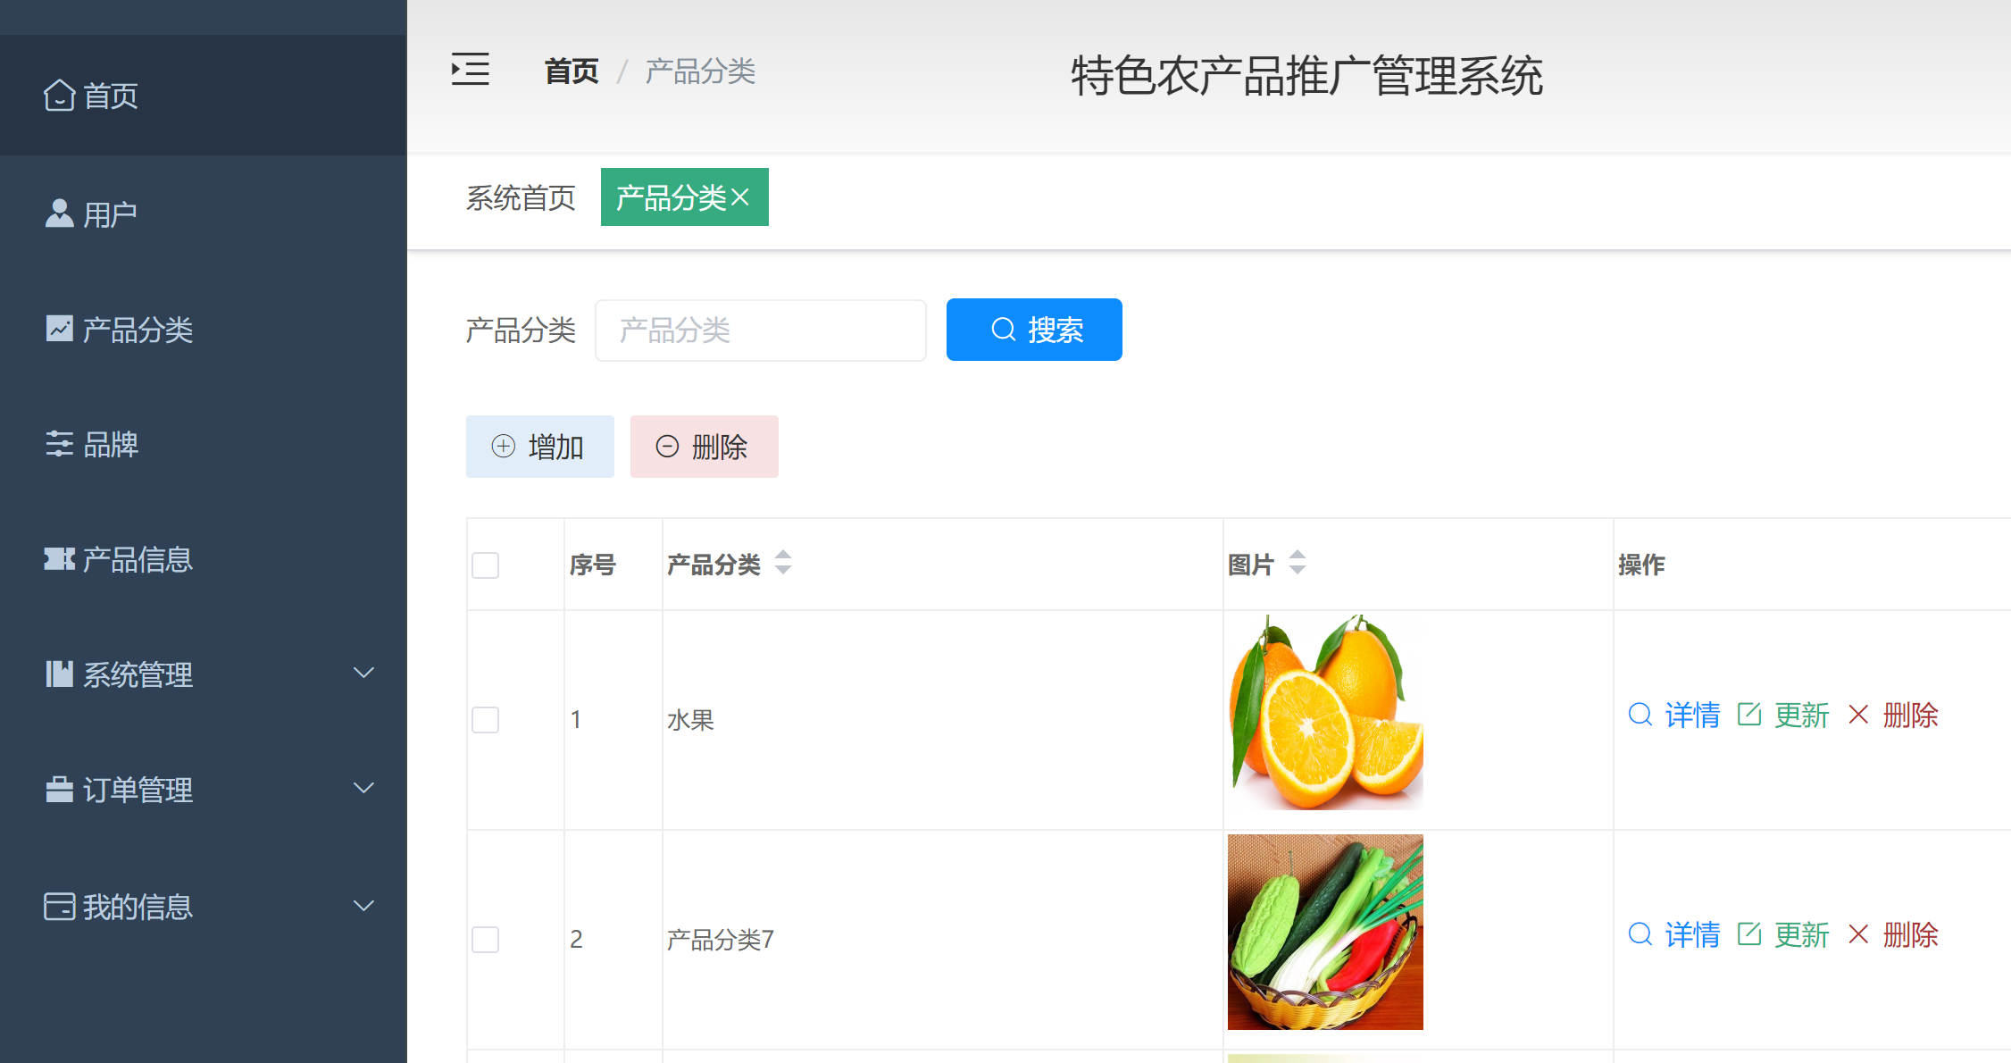This screenshot has height=1063, width=2011.
Task: Click the edit icon in 水果 row's 更新
Action: (1749, 714)
